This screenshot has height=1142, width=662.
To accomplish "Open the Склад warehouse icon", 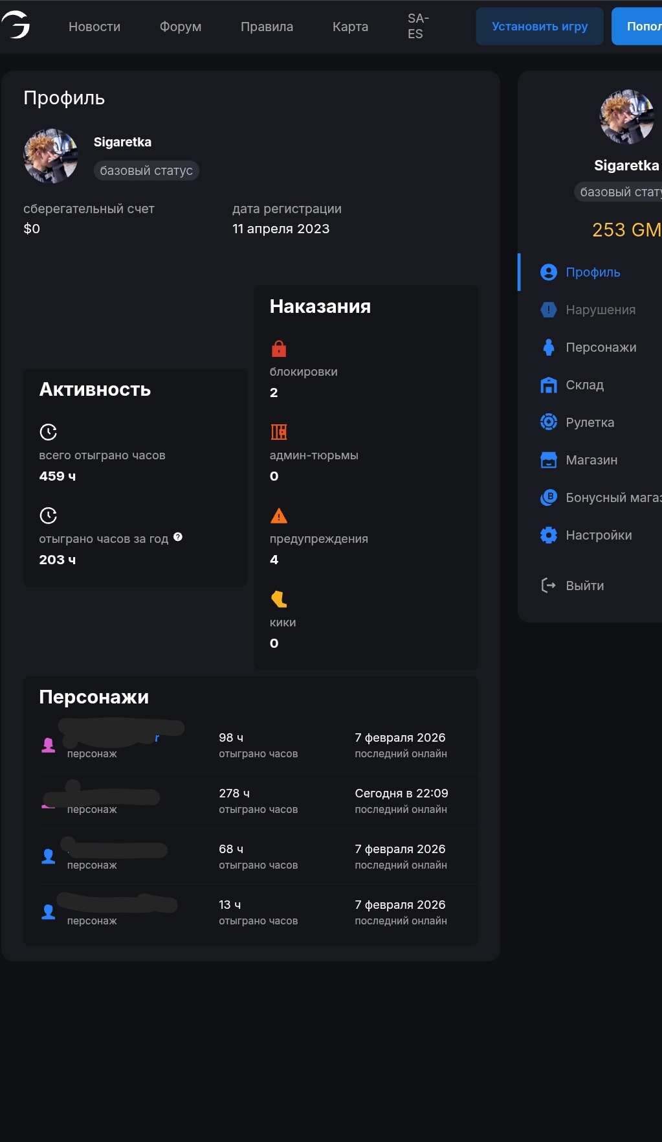I will pyautogui.click(x=548, y=385).
